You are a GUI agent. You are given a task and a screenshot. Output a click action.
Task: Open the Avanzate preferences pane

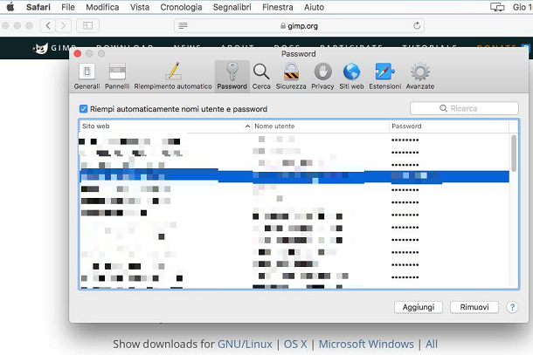point(420,77)
